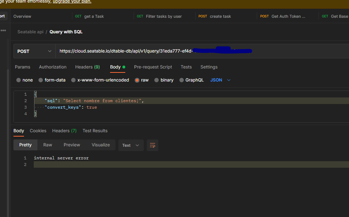Open the 'Filter tasks by user' tab
Image resolution: width=349 pixels, height=217 pixels.
coord(163,16)
